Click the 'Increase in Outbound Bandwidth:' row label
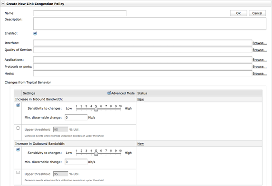Viewport: 272px width, 186px height. (40, 143)
